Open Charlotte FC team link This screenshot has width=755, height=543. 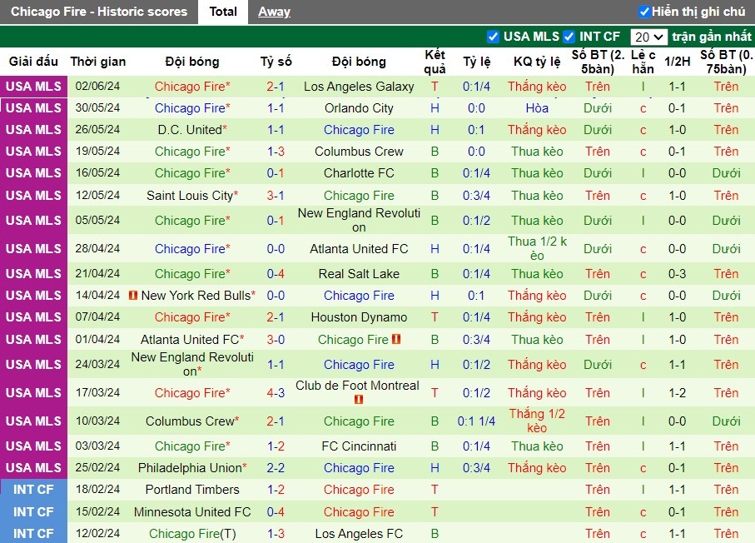click(x=359, y=173)
